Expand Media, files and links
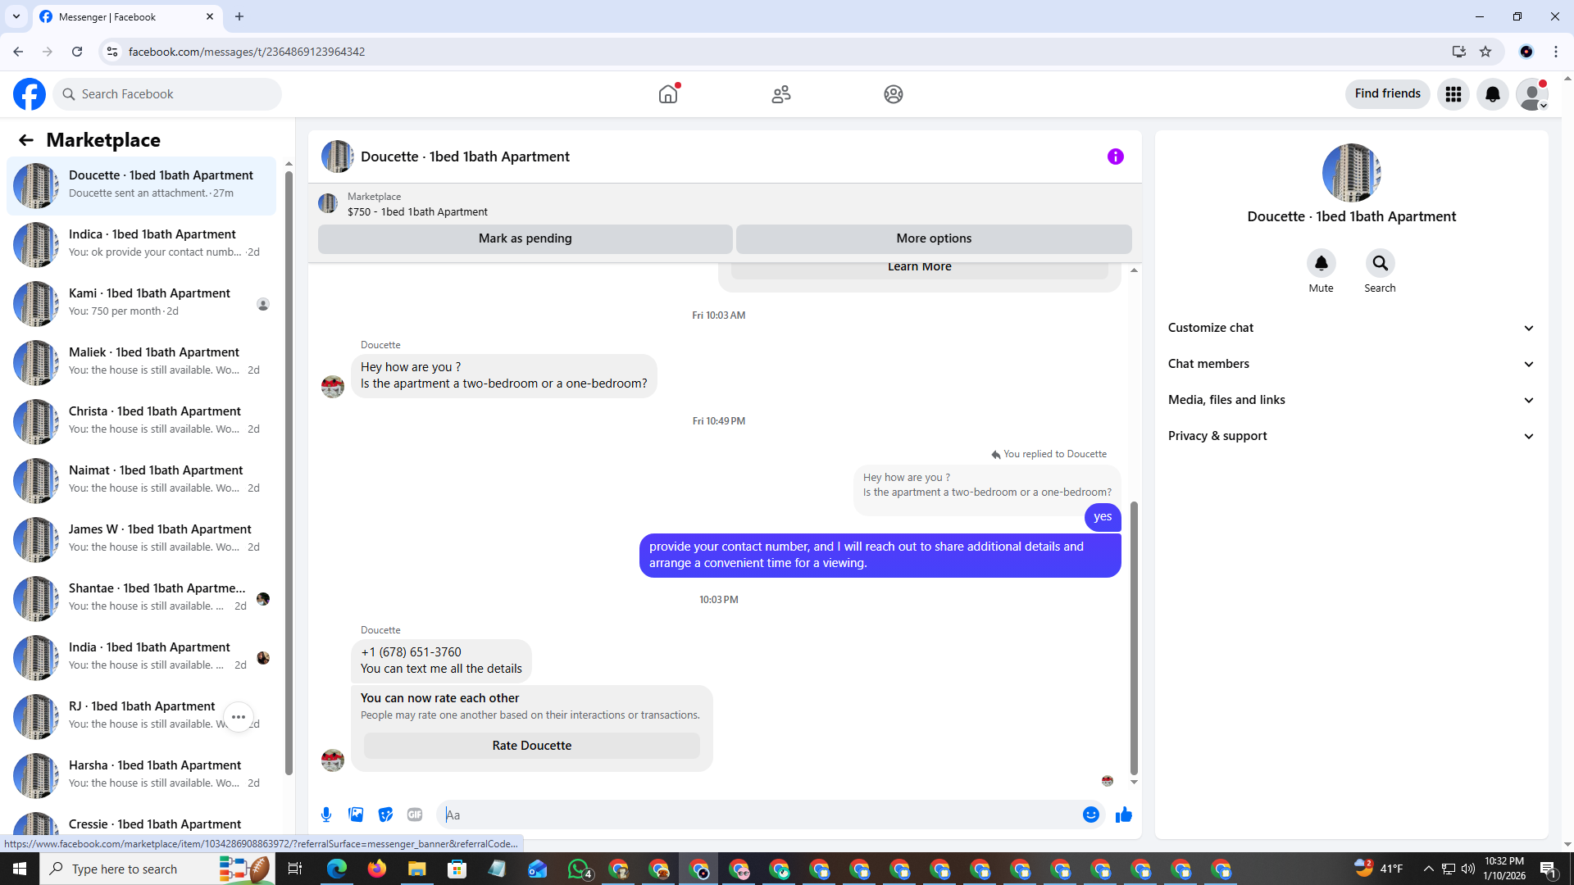This screenshot has height=885, width=1574. tap(1351, 400)
